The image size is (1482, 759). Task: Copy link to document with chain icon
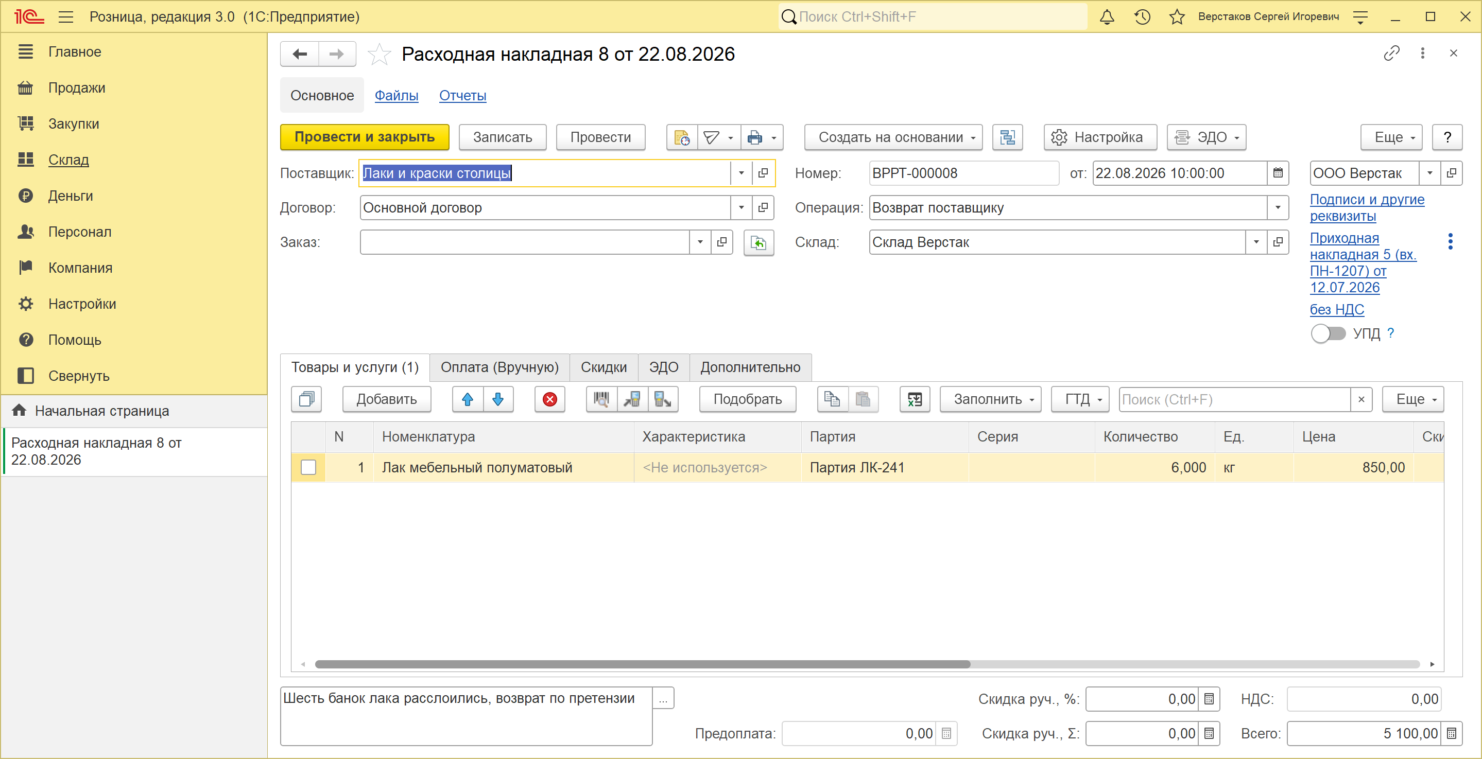coord(1391,54)
